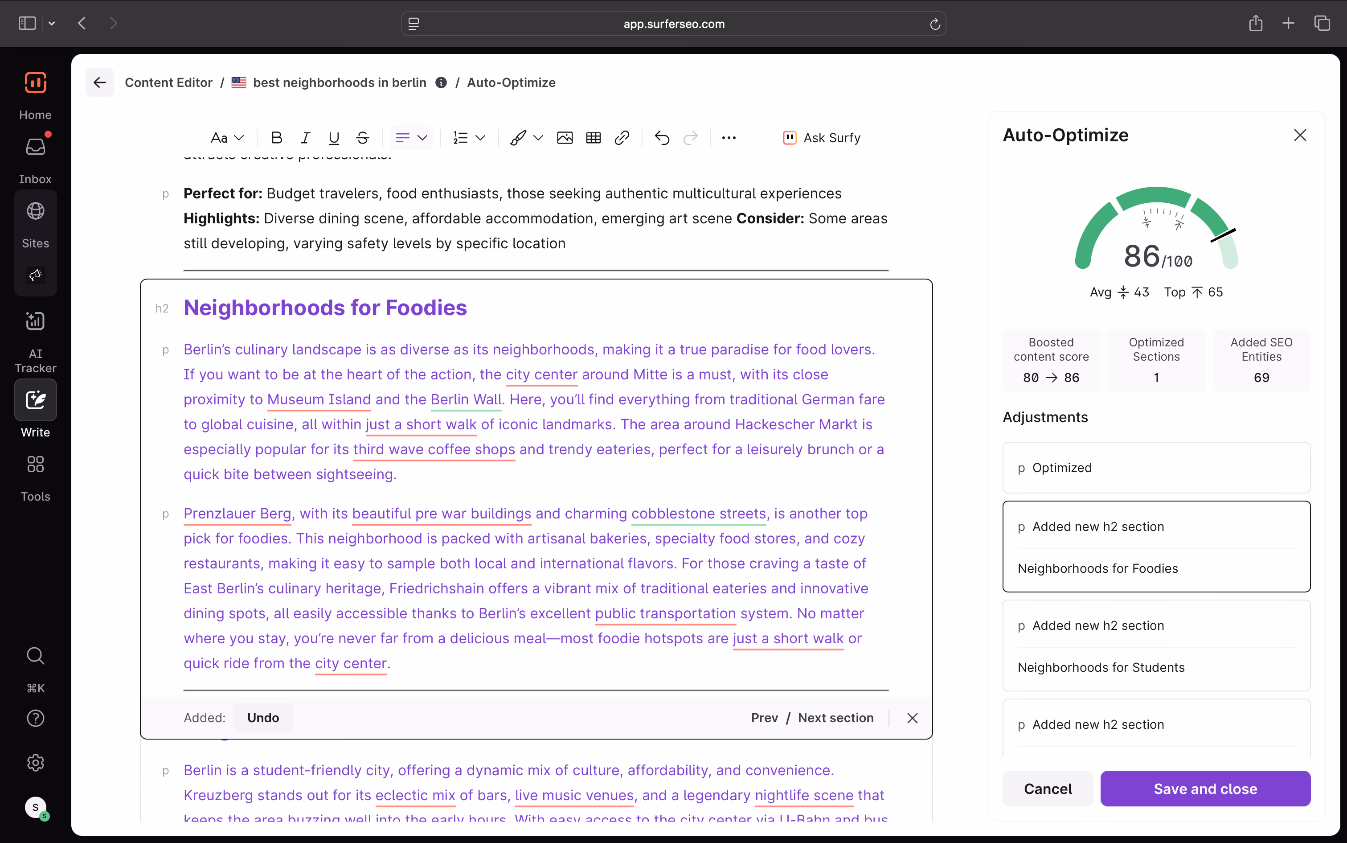1347x843 pixels.
Task: Toggle underline formatting
Action: tap(334, 138)
